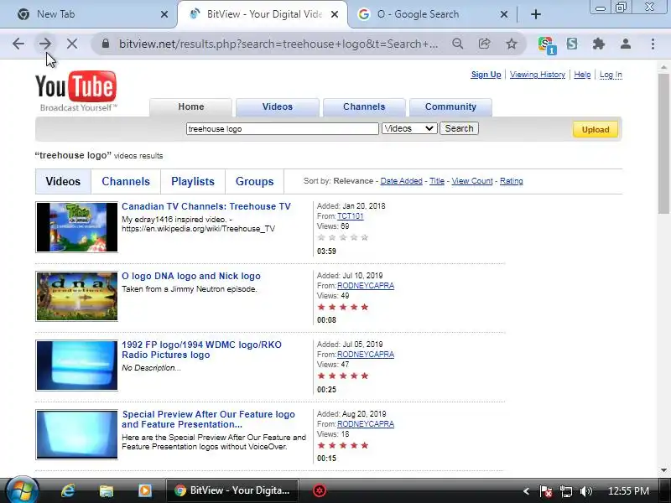
Task: Open the colorful S extension with badge
Action: (x=547, y=44)
